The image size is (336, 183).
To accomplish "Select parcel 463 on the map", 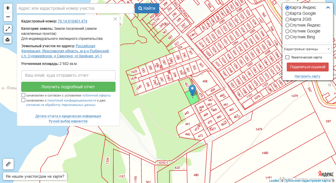I will (x=236, y=117).
